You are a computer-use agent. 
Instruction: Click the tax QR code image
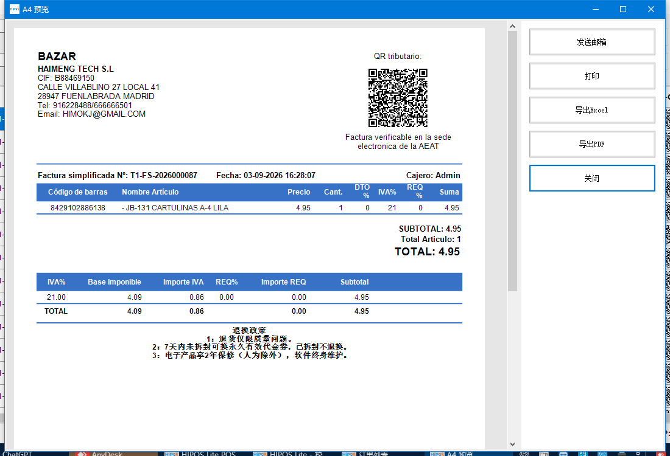click(x=398, y=98)
